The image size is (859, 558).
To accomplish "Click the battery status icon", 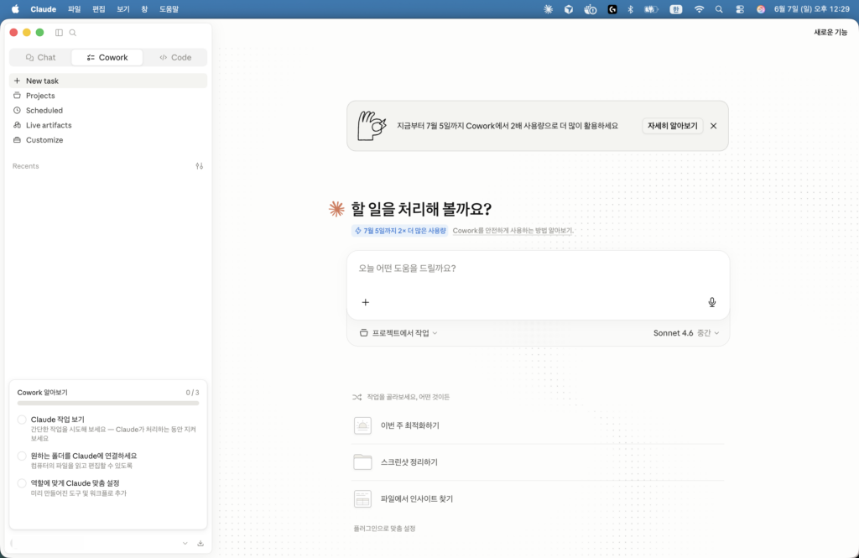I will 651,9.
